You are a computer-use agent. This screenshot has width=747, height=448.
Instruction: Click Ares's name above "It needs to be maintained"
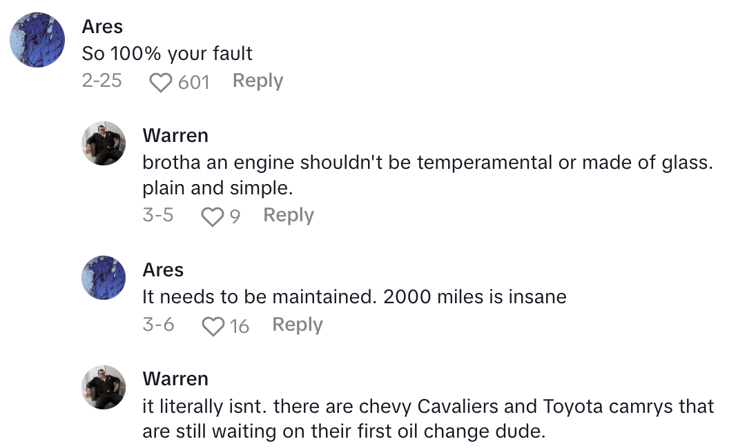click(x=163, y=269)
